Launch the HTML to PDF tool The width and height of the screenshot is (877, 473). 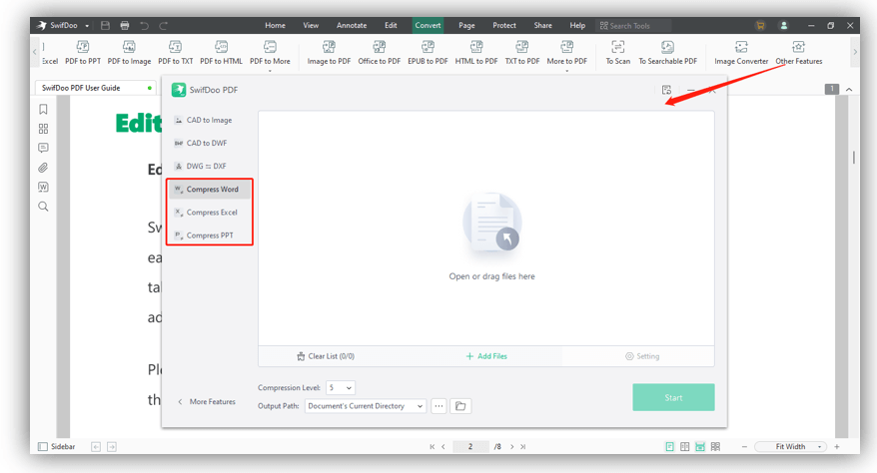coord(476,53)
